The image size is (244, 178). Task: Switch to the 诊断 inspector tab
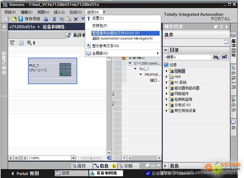click(x=129, y=166)
